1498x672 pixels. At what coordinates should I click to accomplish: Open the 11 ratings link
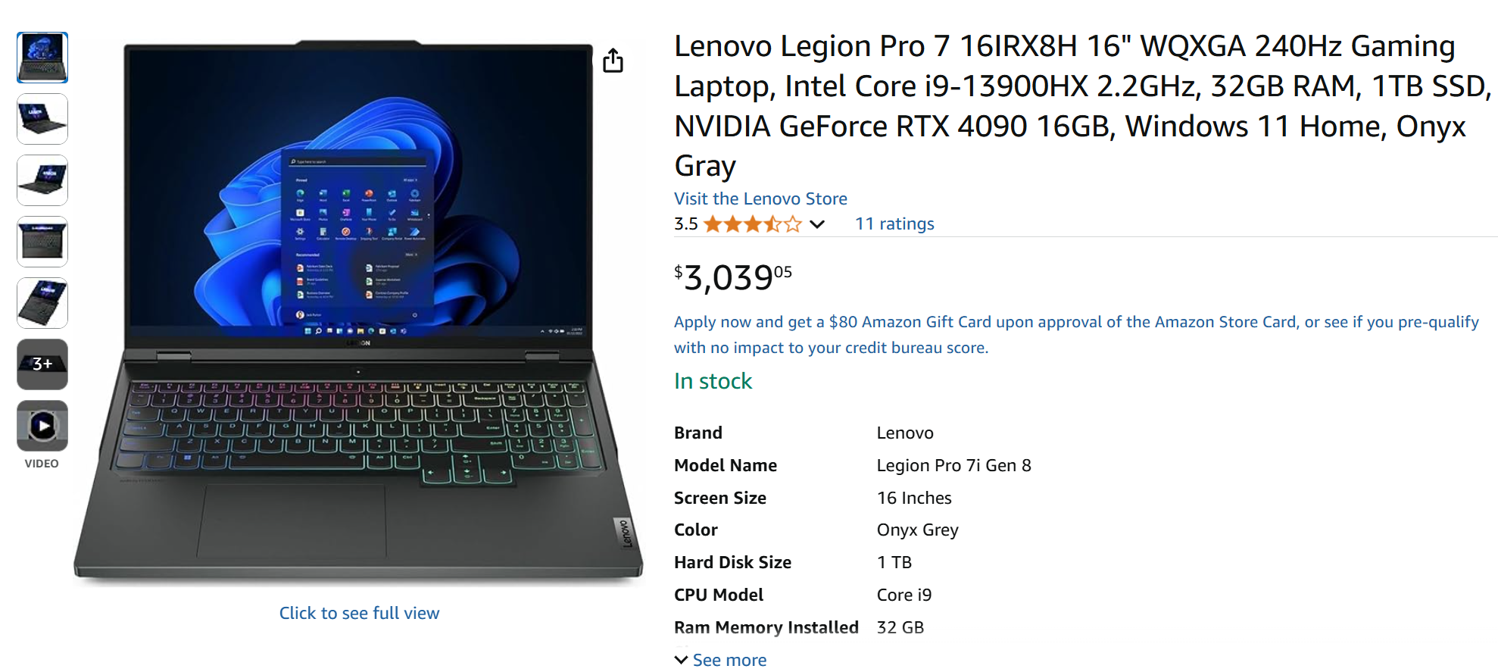tap(894, 223)
